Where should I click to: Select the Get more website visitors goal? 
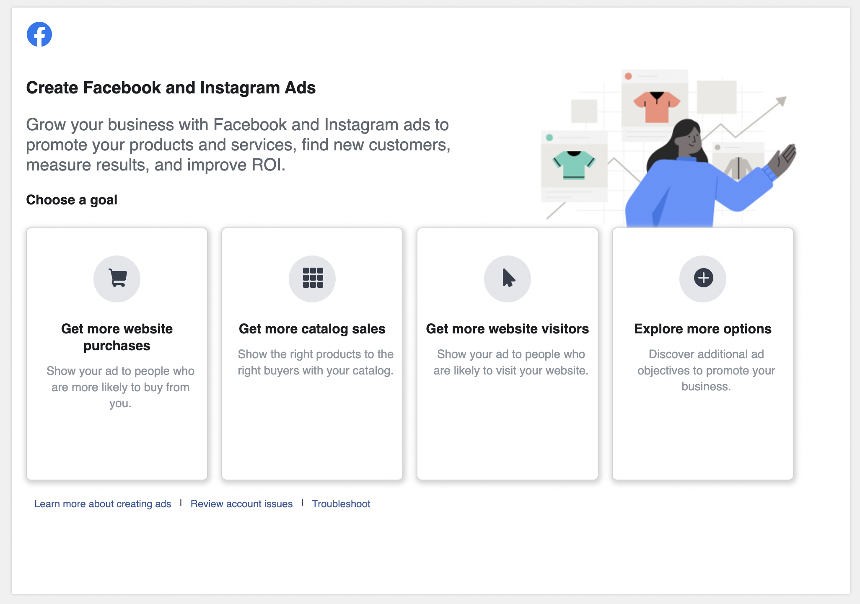[x=507, y=354]
